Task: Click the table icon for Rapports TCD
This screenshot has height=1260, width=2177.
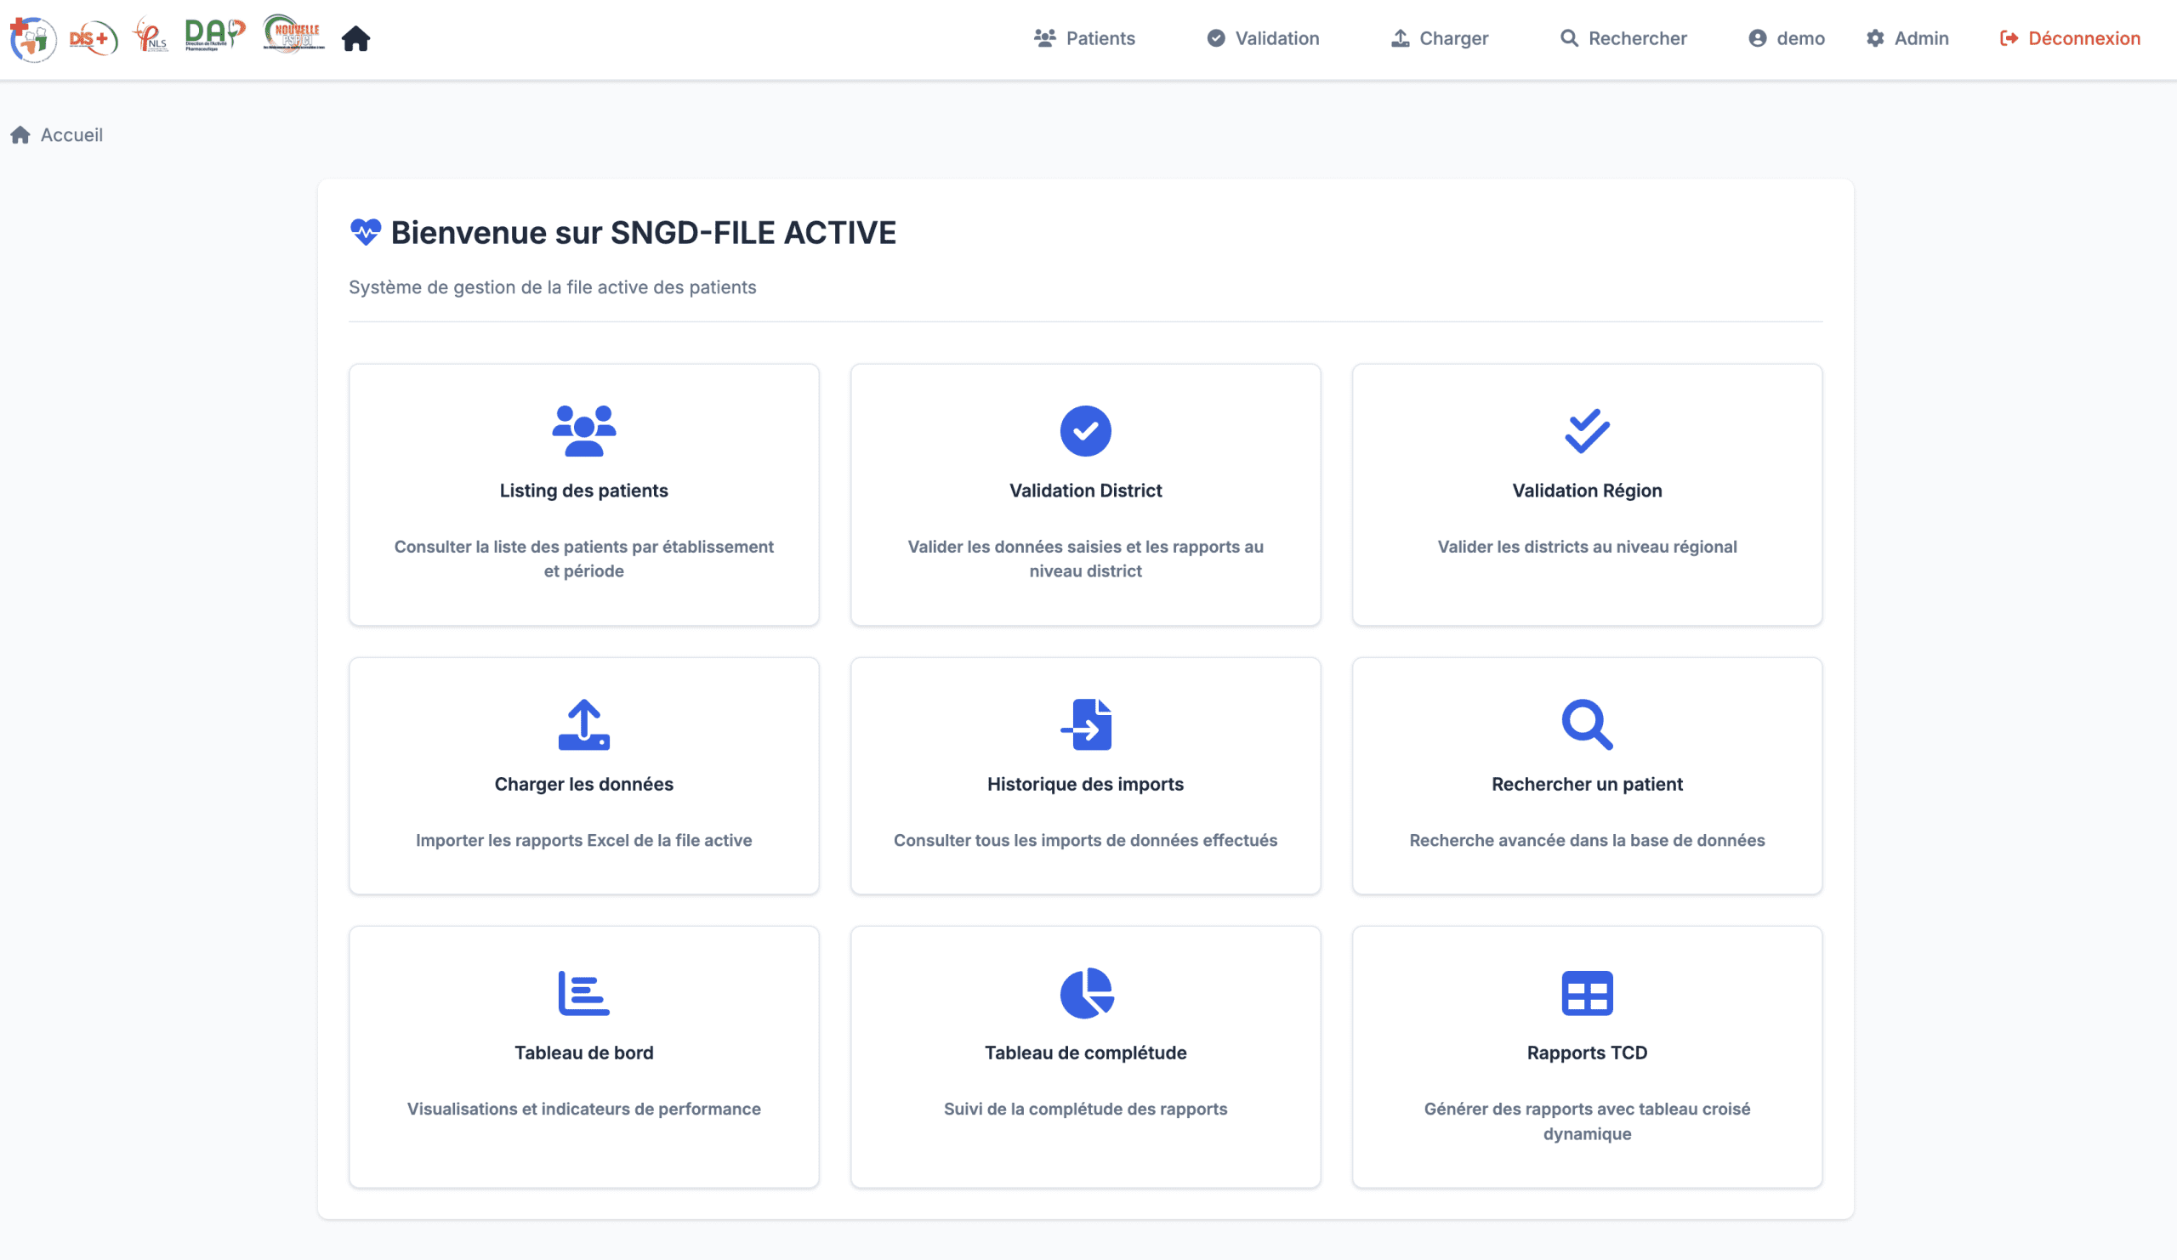Action: (x=1586, y=992)
